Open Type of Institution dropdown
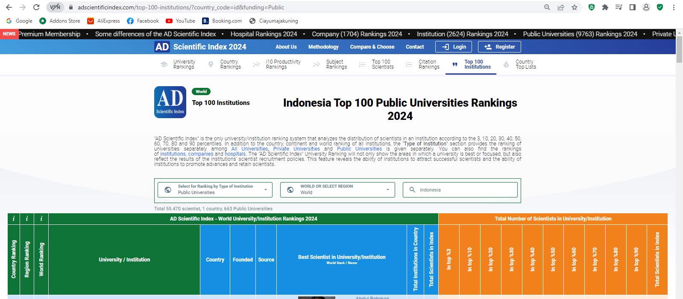Screen dimensions: 683x299 point(215,190)
